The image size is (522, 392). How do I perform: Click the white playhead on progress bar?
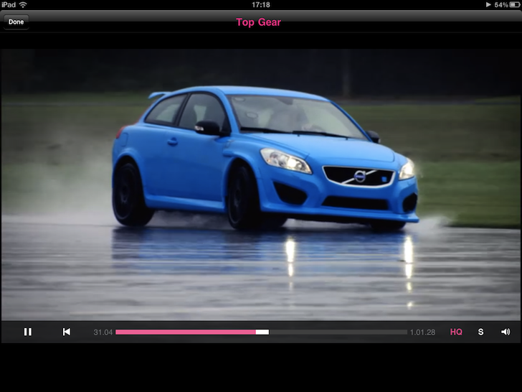tap(262, 332)
